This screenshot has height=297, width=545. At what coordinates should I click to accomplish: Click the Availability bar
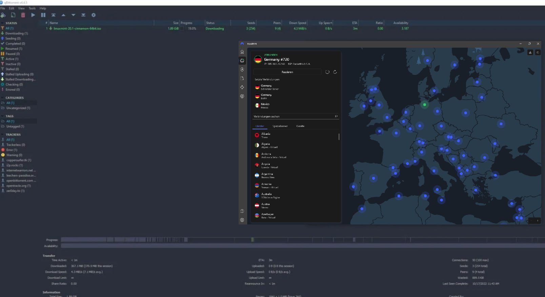tap(303, 246)
